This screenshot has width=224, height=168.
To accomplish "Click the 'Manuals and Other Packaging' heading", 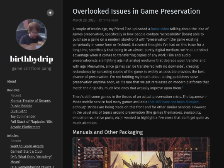I will 108,132.
